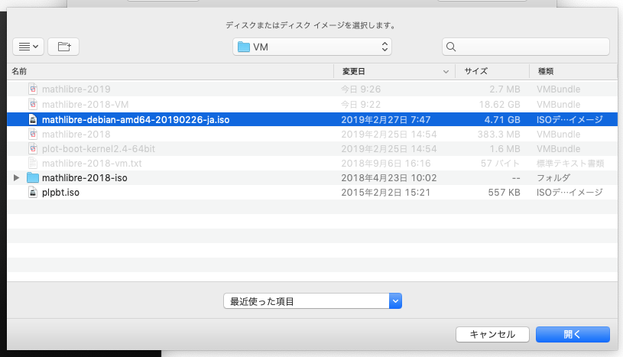Open the 最近使った項目 dropdown
This screenshot has width=623, height=357.
[x=312, y=301]
